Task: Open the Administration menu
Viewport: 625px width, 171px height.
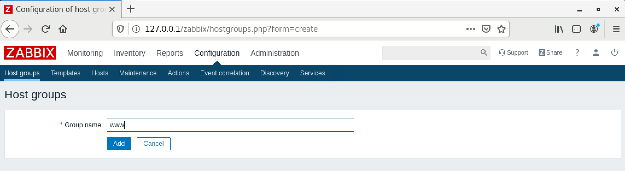Action: [x=275, y=53]
